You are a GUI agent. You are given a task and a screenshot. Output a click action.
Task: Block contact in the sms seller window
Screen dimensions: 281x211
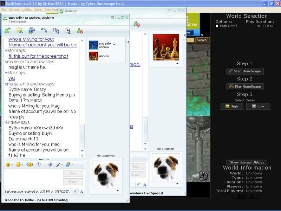pyautogui.click(x=80, y=31)
